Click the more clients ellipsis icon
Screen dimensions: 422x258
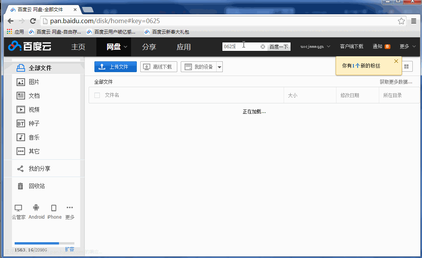70,207
